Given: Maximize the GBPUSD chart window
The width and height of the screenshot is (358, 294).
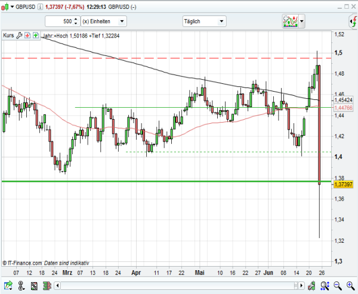Looking at the screenshot, I should point(347,7).
